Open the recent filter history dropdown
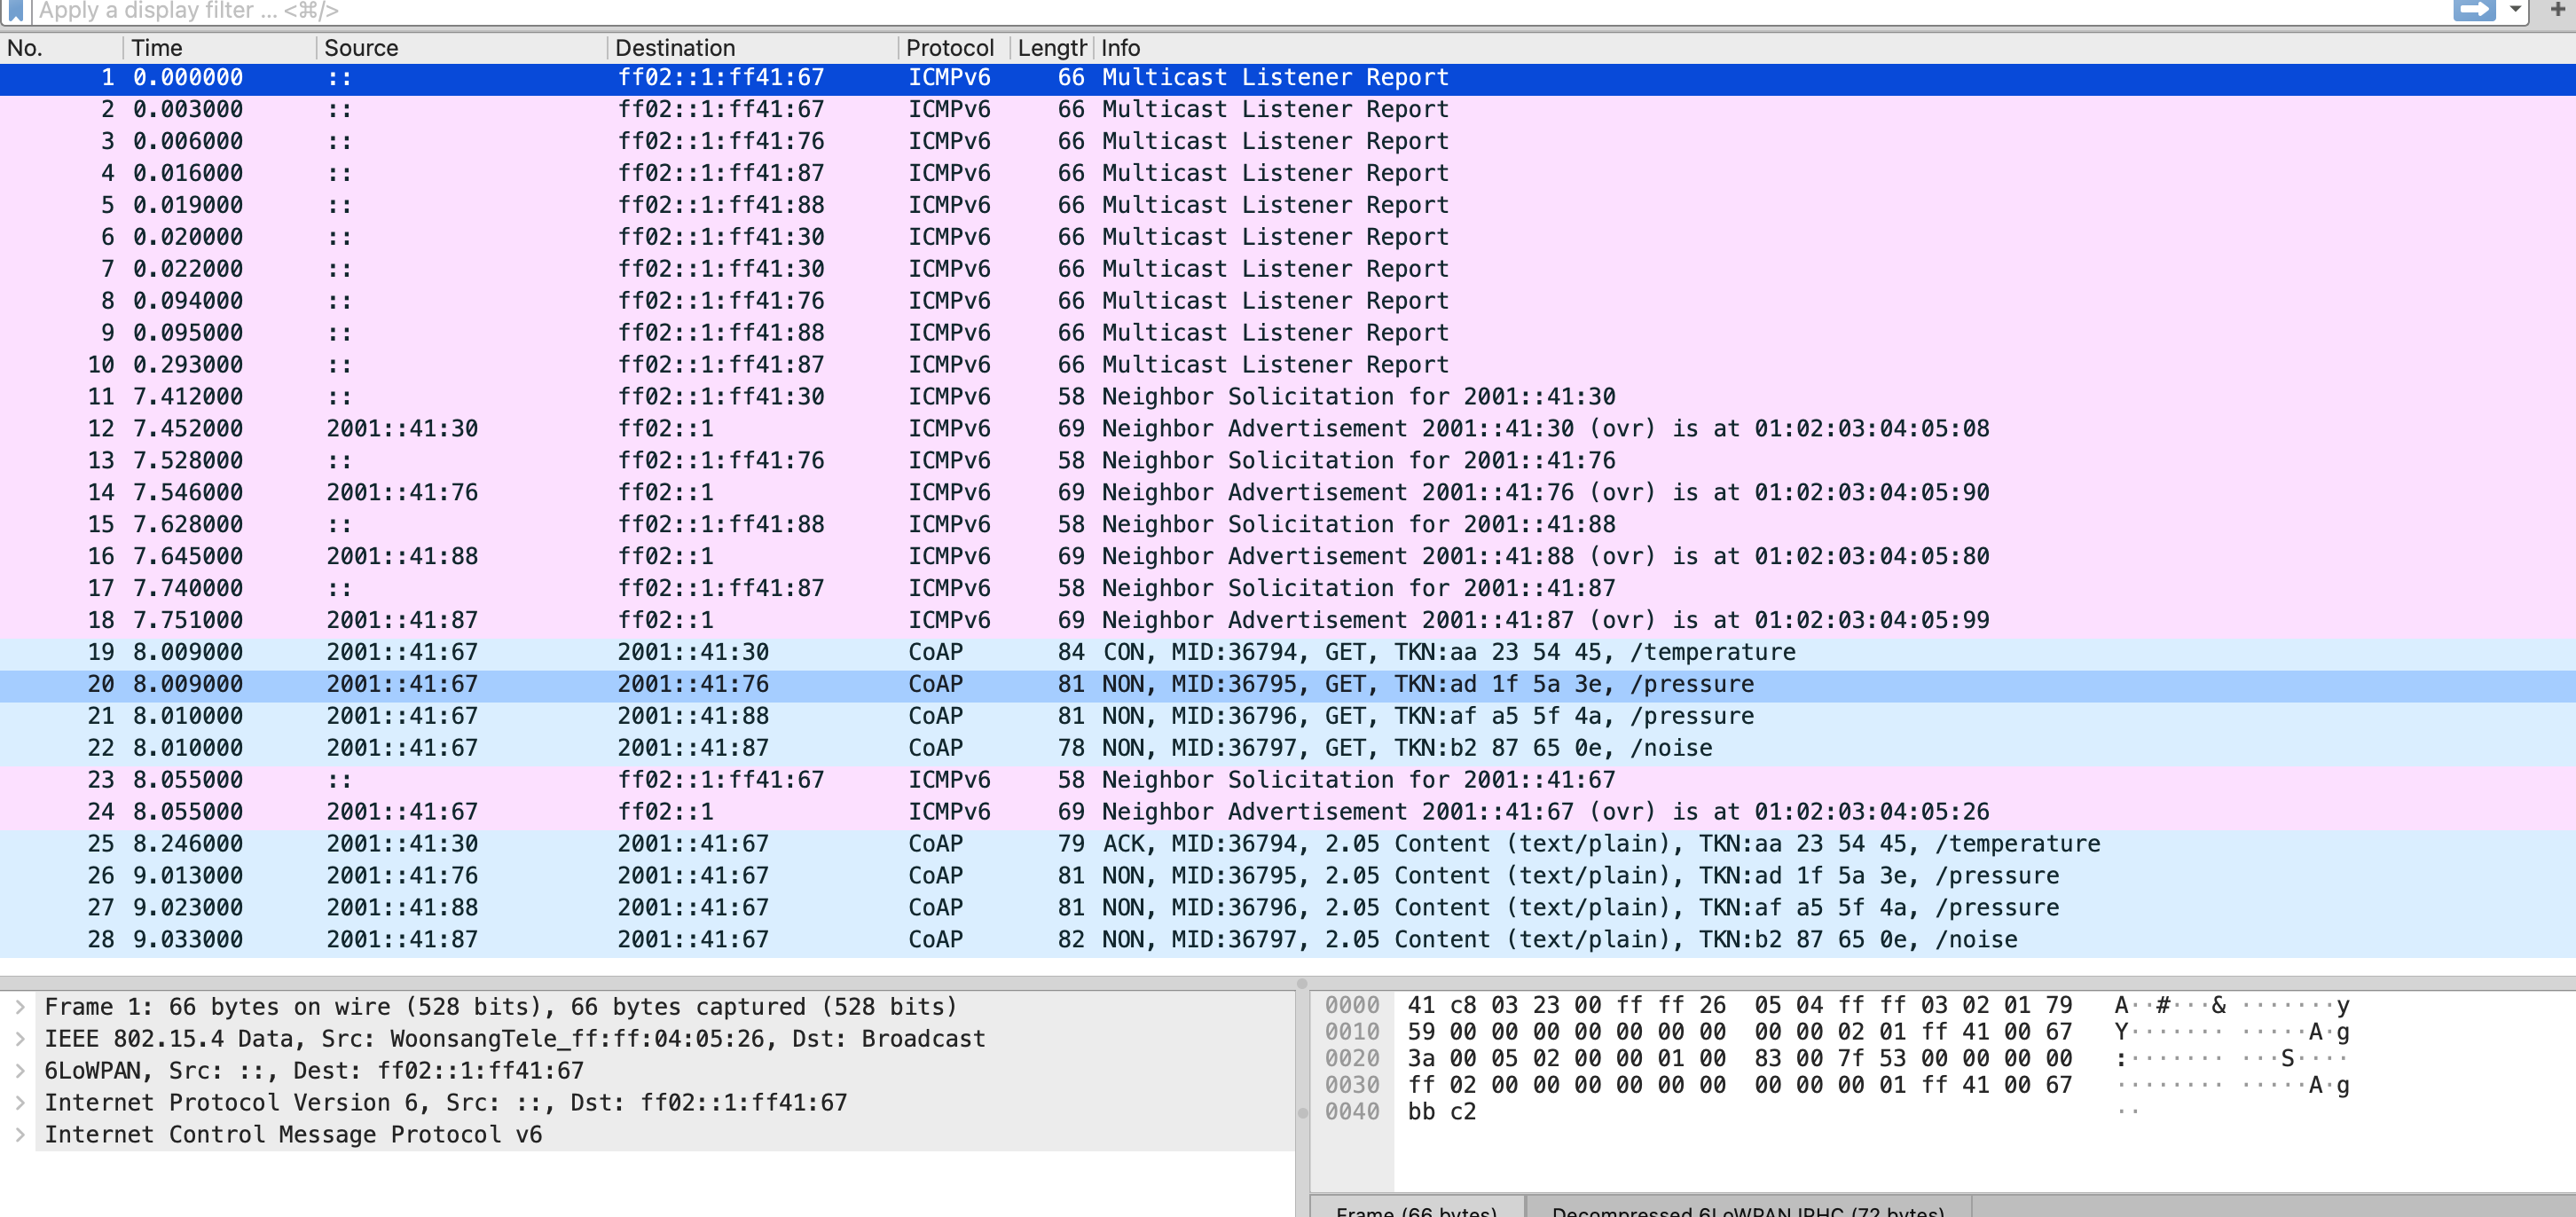 tap(2515, 10)
